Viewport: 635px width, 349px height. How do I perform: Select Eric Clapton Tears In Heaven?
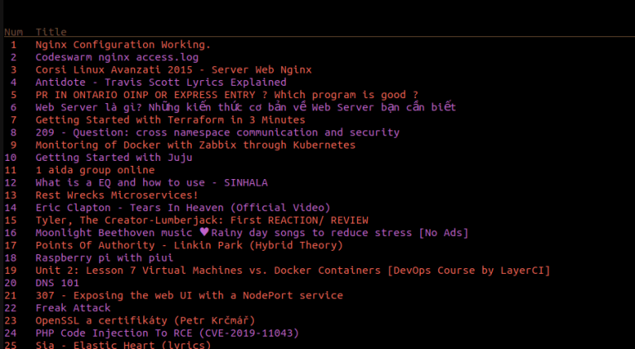183,208
